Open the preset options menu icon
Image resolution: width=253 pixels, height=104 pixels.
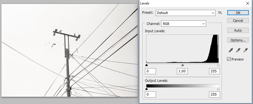pyautogui.click(x=220, y=13)
